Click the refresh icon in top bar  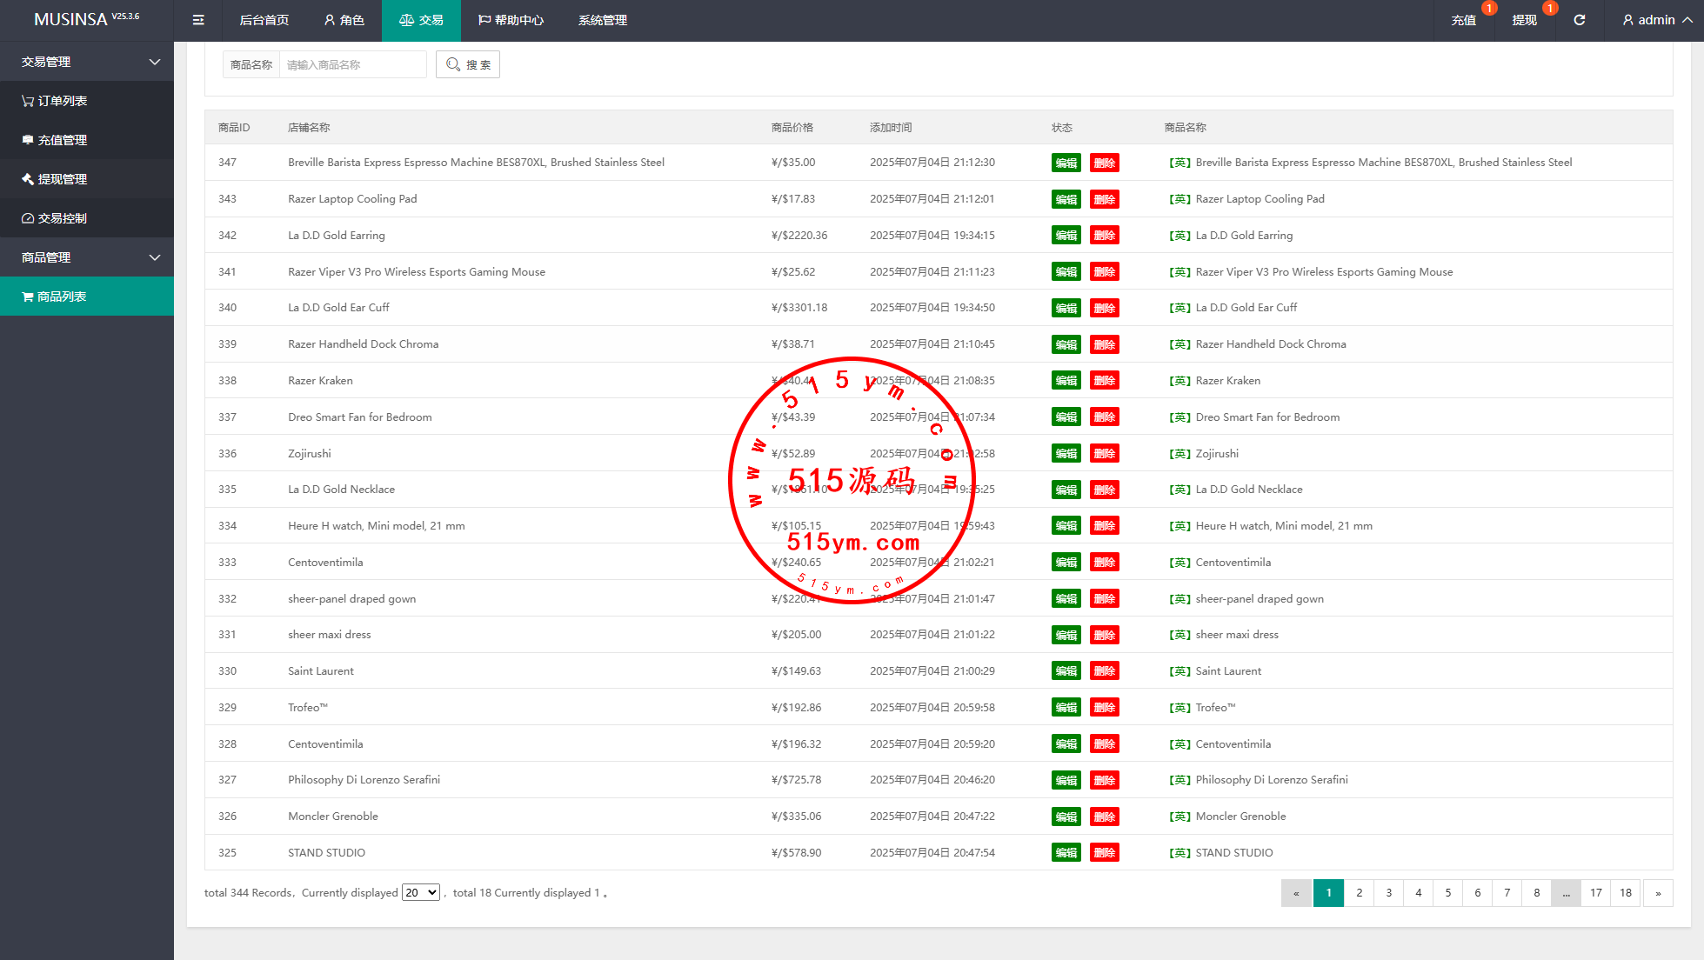click(1579, 20)
